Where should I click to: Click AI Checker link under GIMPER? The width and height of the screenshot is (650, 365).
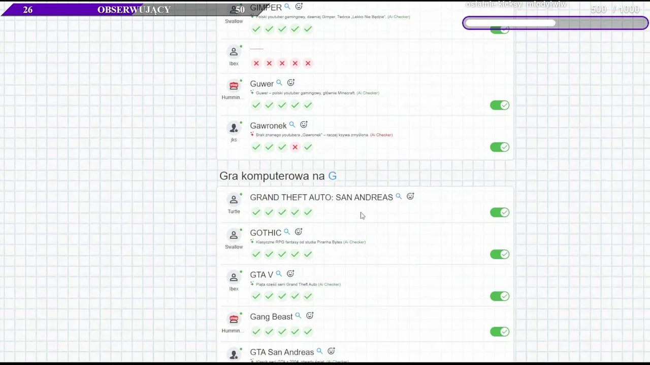coord(399,17)
